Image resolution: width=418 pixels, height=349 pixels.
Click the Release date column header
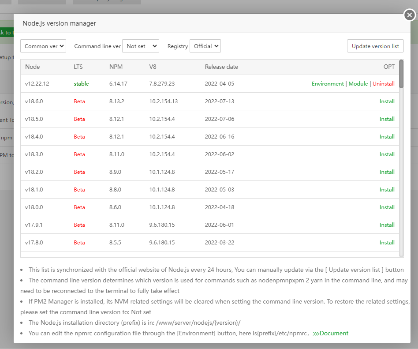[221, 67]
